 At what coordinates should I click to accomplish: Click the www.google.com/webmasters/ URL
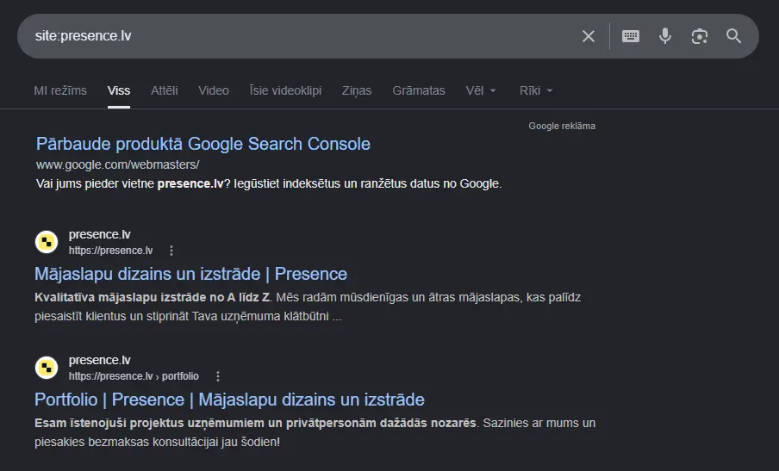[x=118, y=164]
